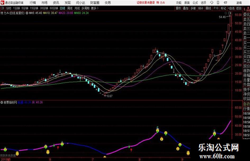Open the 功能 menu
The height and width of the screenshot is (161, 250).
(179, 3)
